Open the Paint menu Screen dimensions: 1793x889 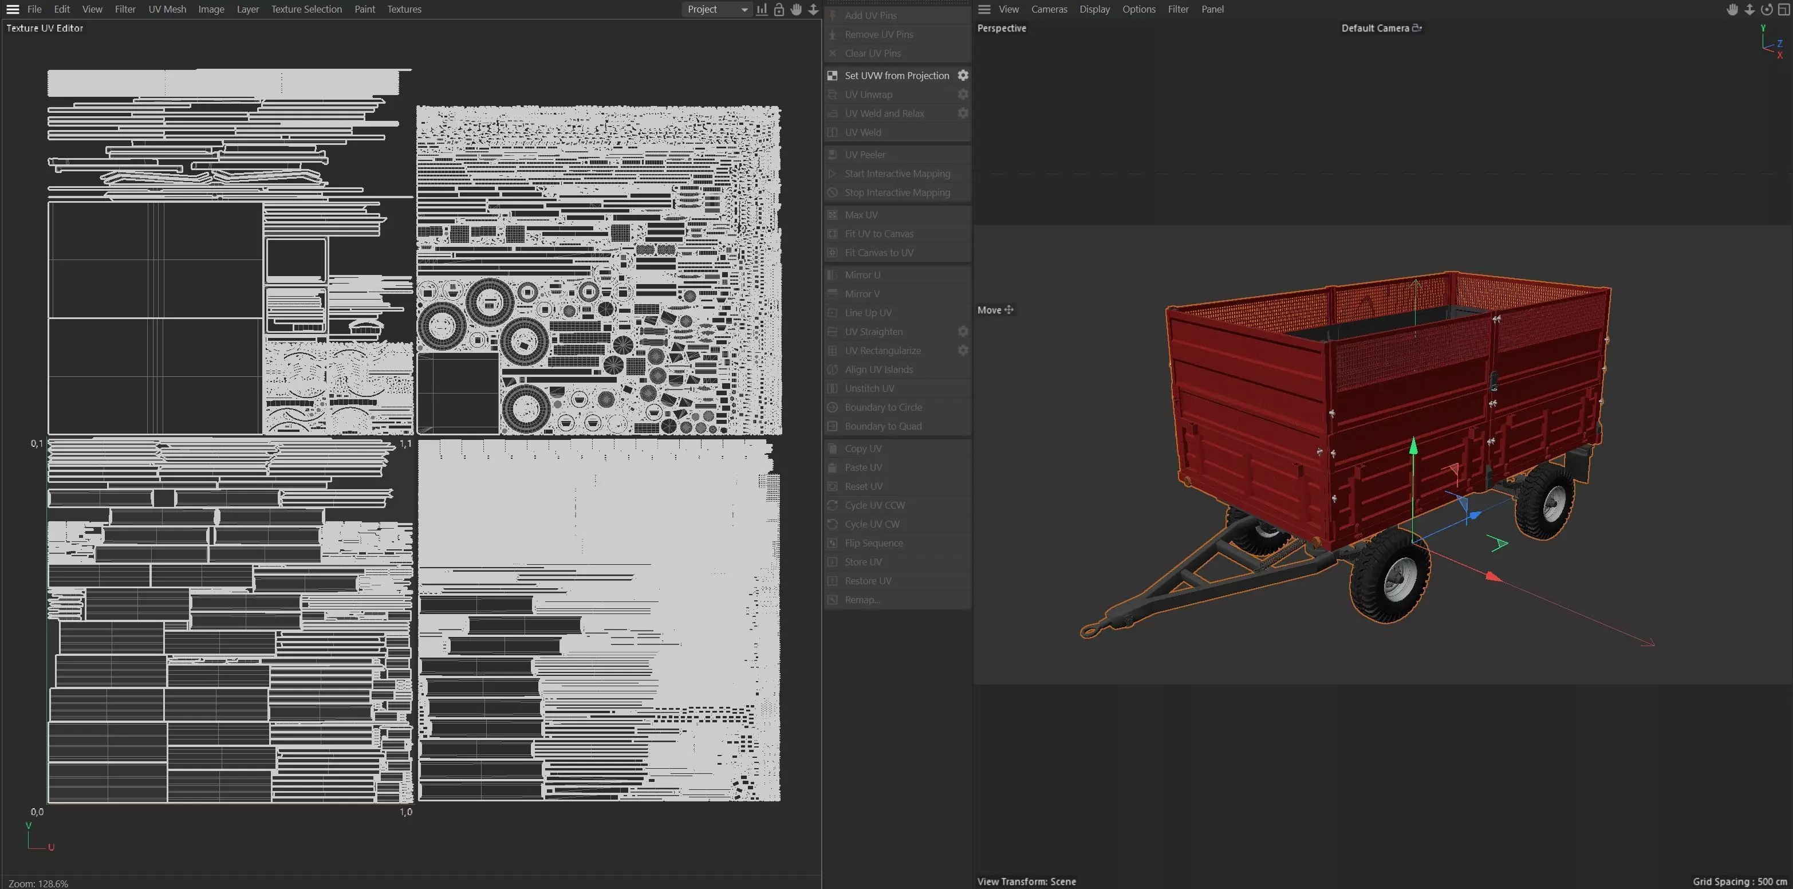point(365,9)
